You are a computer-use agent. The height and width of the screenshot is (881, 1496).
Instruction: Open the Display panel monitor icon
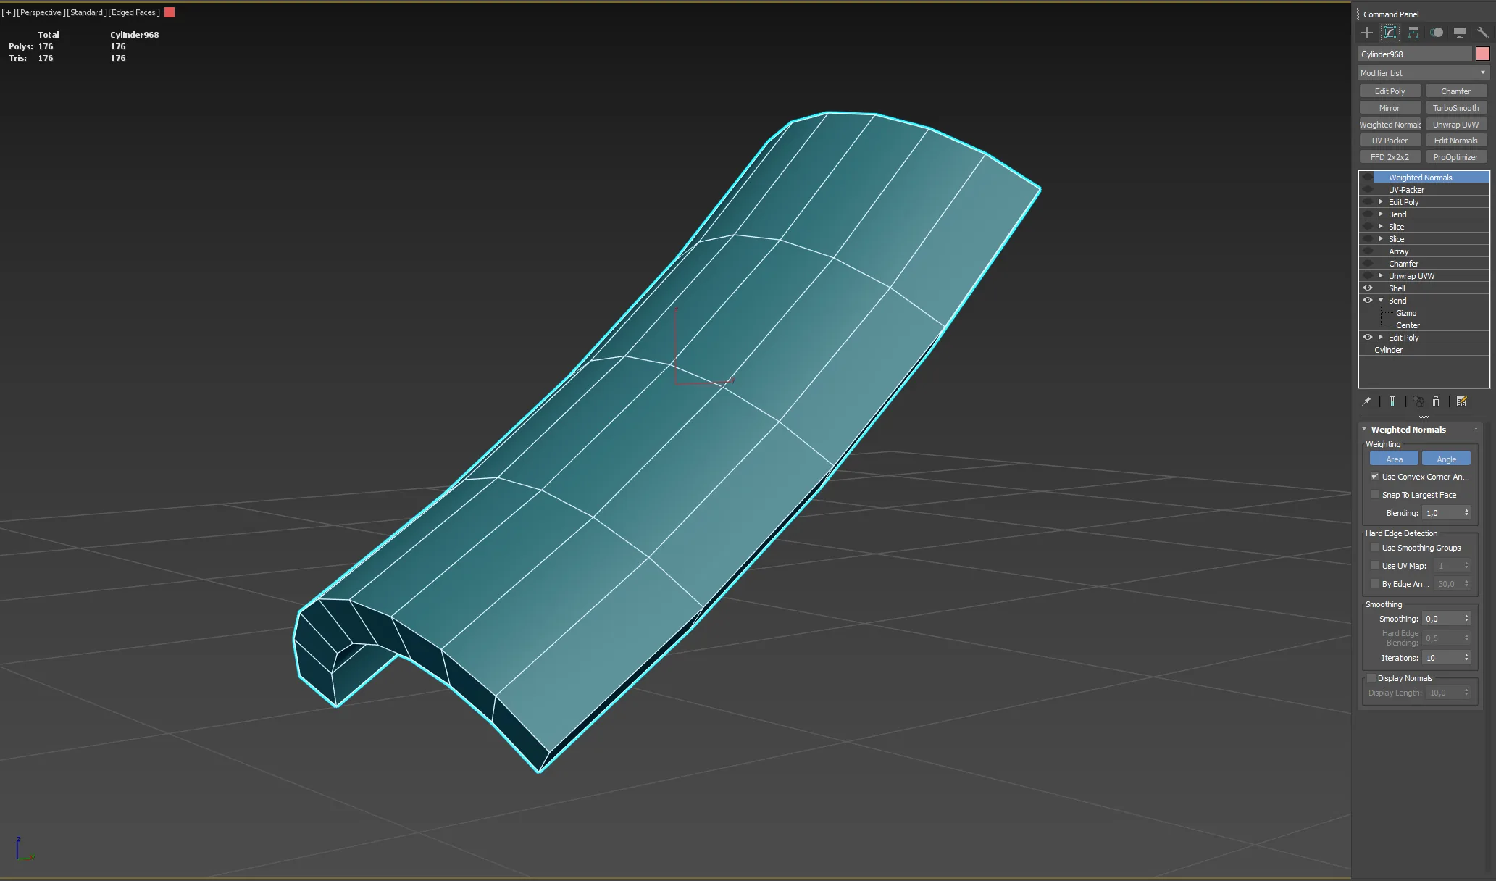[1459, 33]
